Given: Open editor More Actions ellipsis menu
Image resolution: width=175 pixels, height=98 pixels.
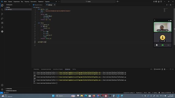Looking at the screenshot, I should (x=173, y=5).
